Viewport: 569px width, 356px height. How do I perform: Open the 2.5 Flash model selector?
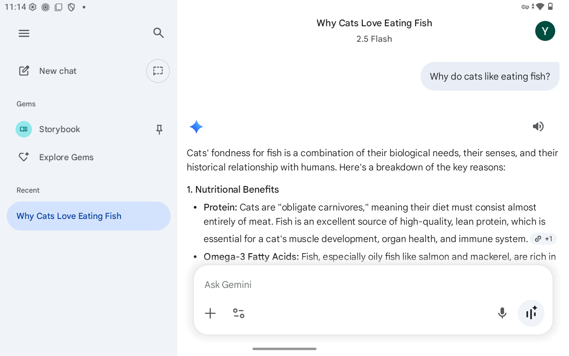[374, 39]
